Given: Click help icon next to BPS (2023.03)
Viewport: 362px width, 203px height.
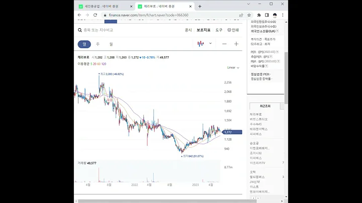Looking at the screenshot, I should tap(279, 61).
